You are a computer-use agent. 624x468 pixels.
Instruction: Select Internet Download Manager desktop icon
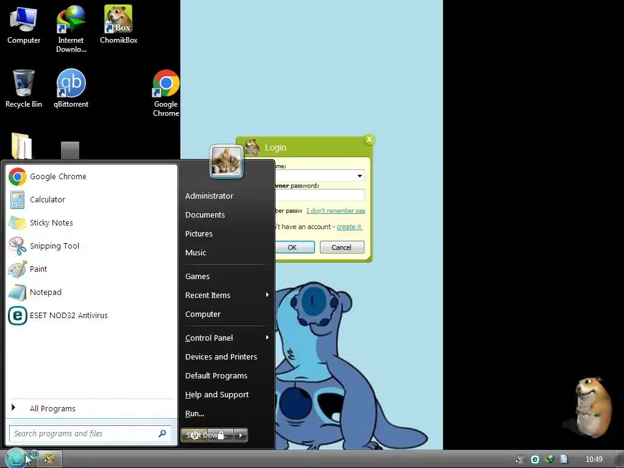pos(71,29)
